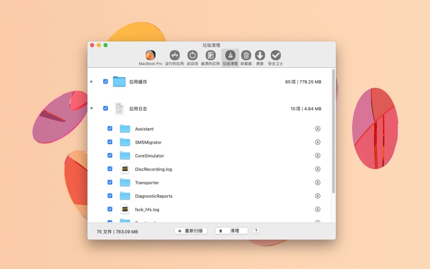
Task: Open the 安全卫士 checkmark icon
Action: pyautogui.click(x=276, y=55)
